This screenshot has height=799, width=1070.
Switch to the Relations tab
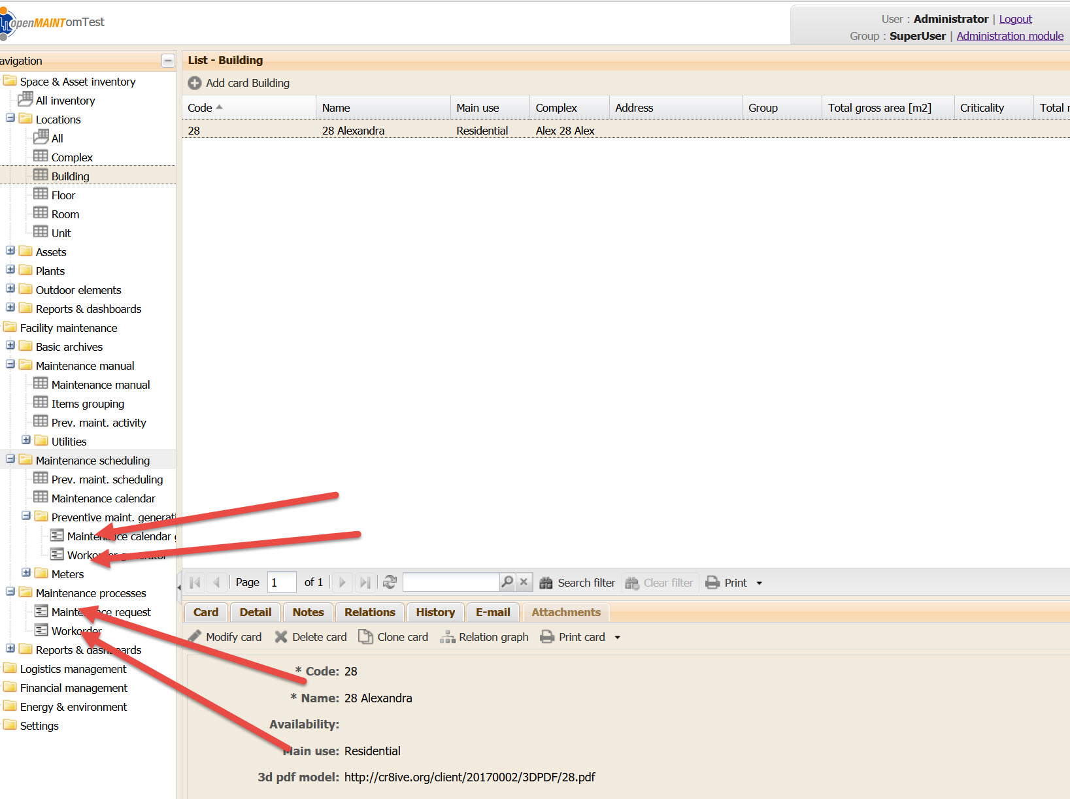[x=369, y=612]
